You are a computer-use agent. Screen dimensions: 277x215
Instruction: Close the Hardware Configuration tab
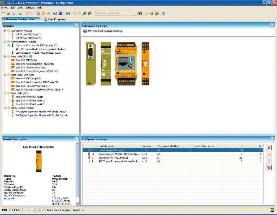point(37,19)
